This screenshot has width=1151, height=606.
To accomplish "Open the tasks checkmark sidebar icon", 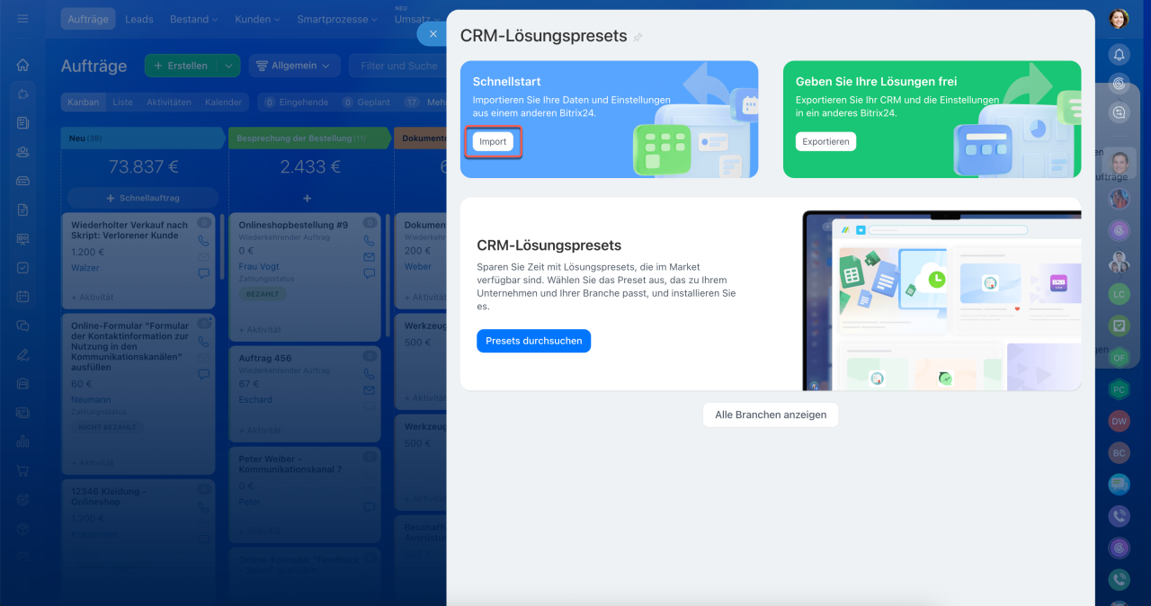I will (x=22, y=268).
